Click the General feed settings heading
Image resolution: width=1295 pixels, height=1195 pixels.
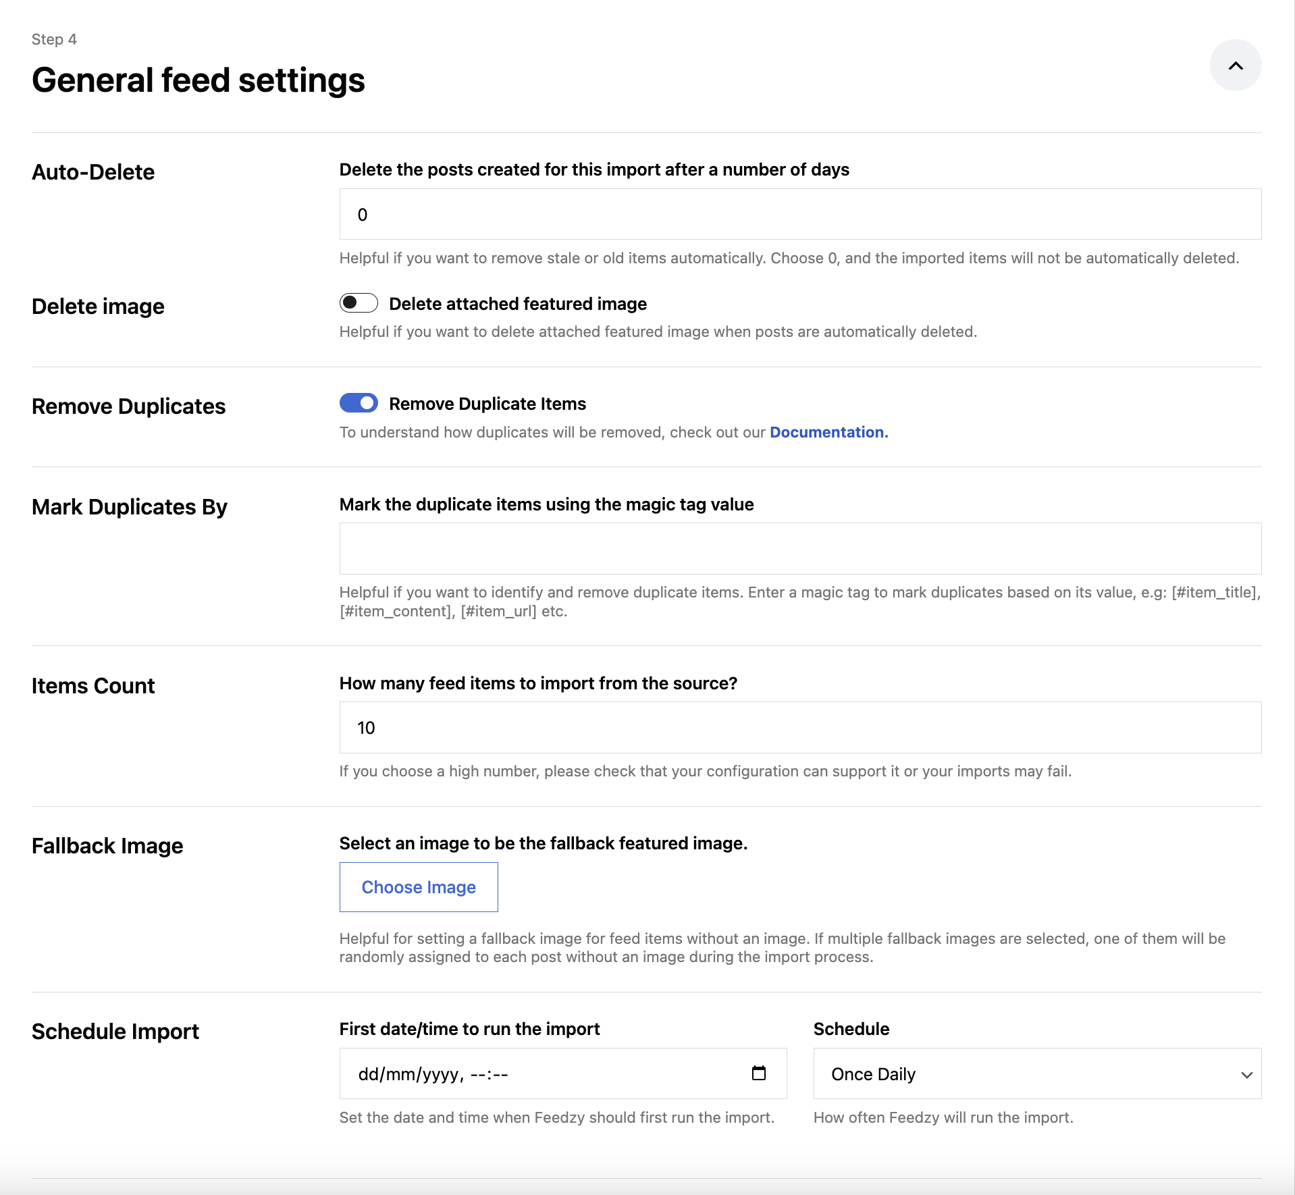tap(198, 80)
